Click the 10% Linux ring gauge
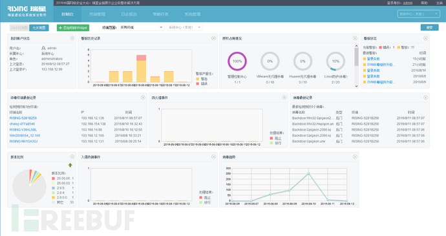446x236 pixels. 335,61
